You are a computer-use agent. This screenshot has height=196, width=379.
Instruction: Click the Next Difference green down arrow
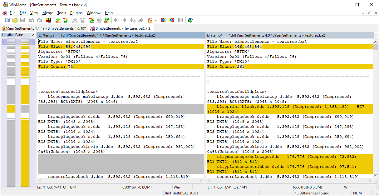point(58,20)
